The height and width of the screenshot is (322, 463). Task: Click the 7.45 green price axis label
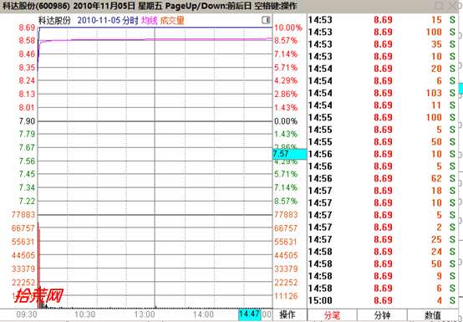coord(28,174)
